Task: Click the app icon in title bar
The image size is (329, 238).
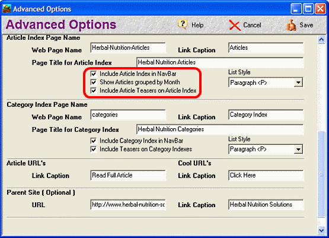Action: tap(7, 9)
